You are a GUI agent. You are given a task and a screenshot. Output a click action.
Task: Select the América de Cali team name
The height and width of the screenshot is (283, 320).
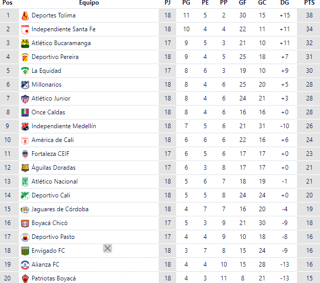point(52,140)
